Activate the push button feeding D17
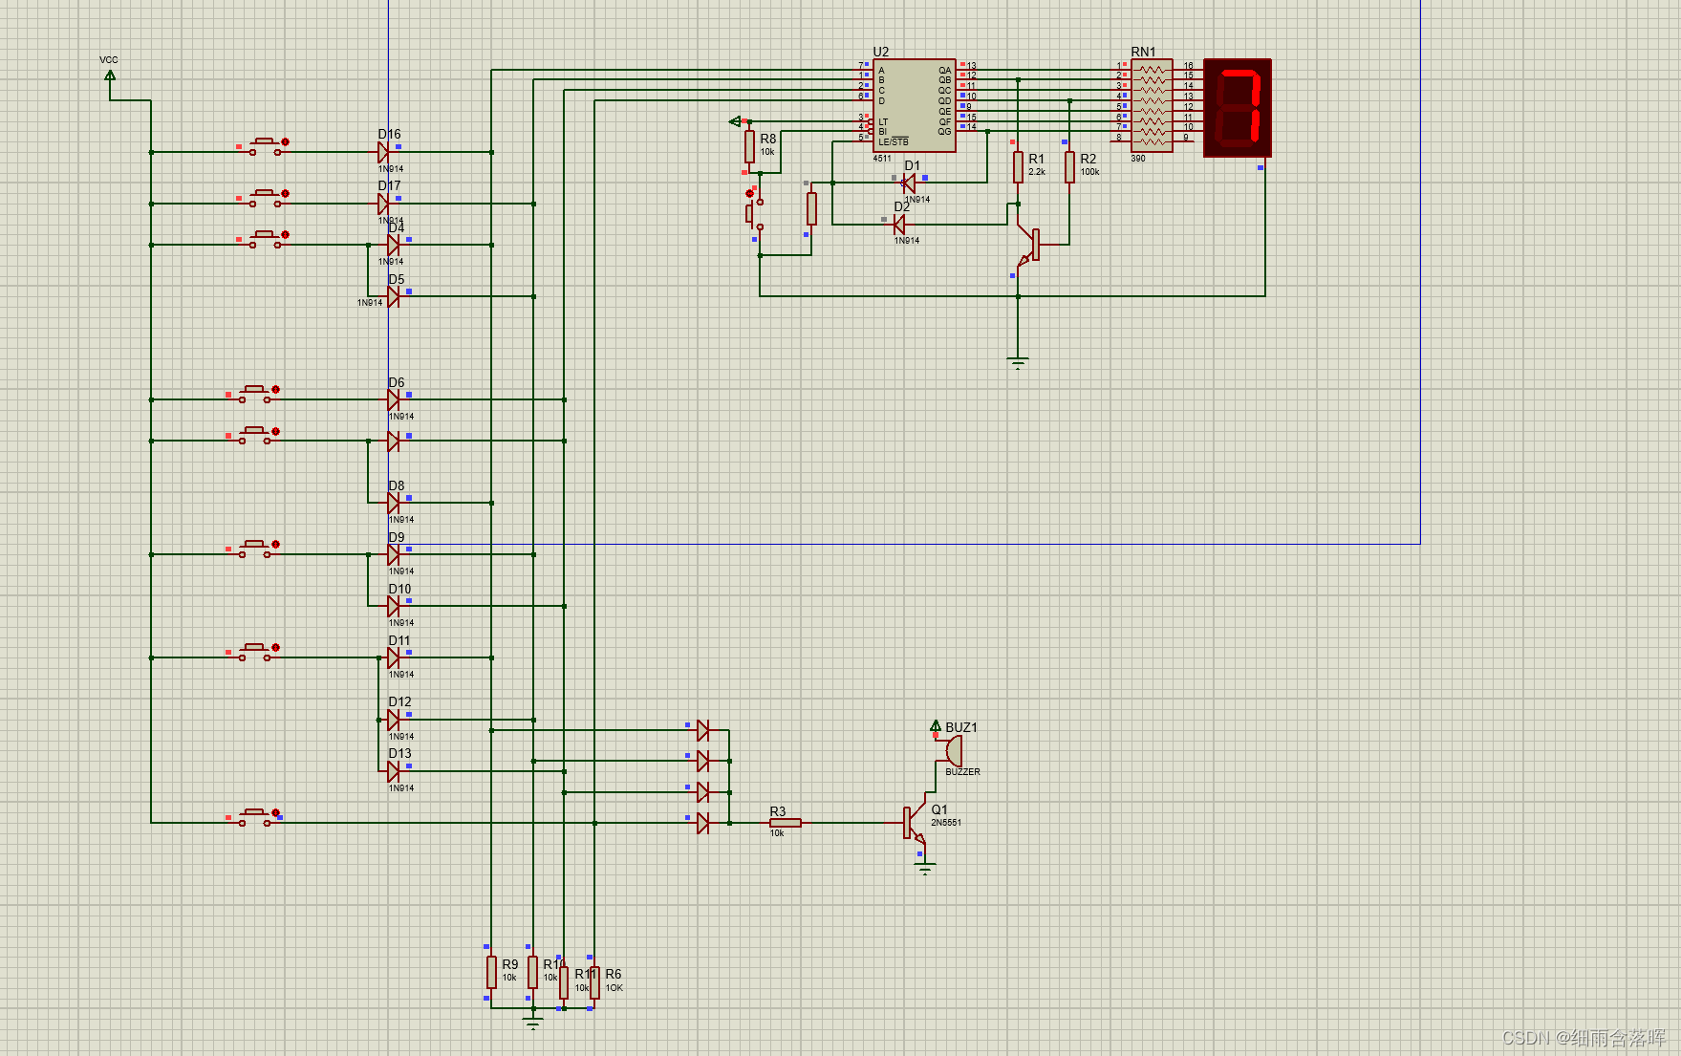The width and height of the screenshot is (1681, 1056). 267,198
